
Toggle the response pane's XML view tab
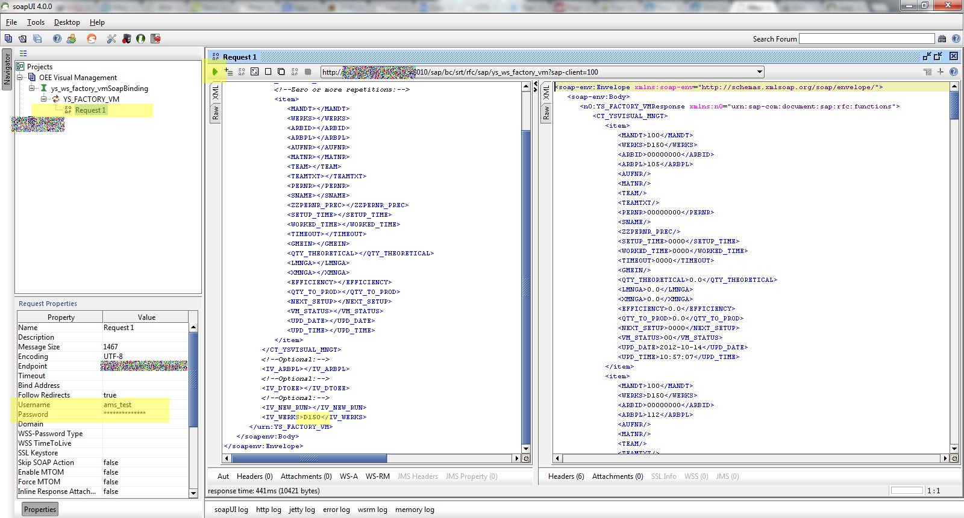pyautogui.click(x=546, y=93)
